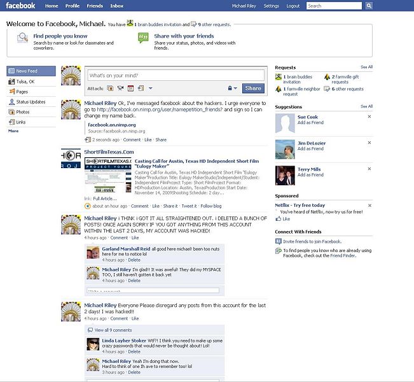This screenshot has width=414, height=382.
Task: Select Status Updates in the left sidebar
Action: 30,102
